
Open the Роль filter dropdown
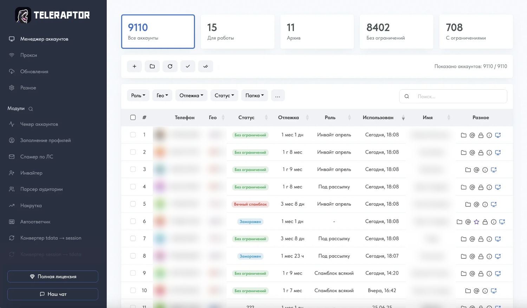coord(138,95)
